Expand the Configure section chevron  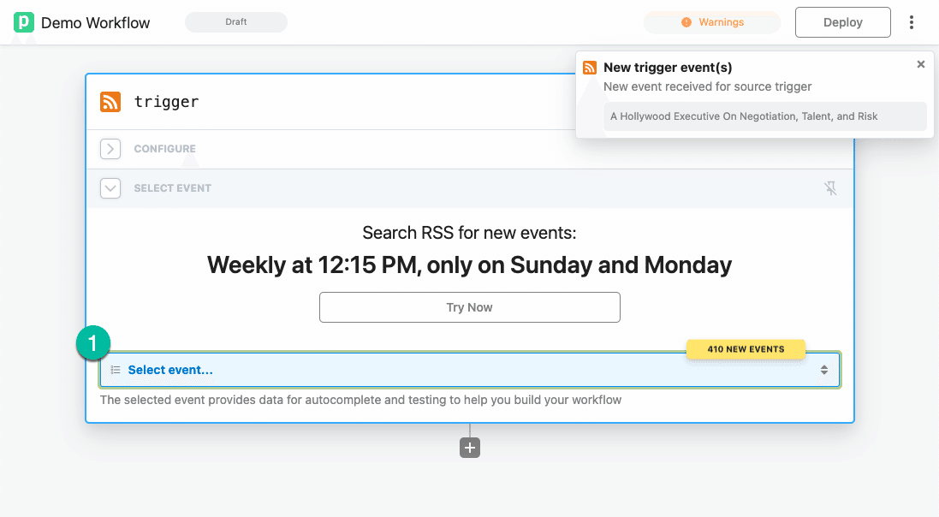pos(110,149)
